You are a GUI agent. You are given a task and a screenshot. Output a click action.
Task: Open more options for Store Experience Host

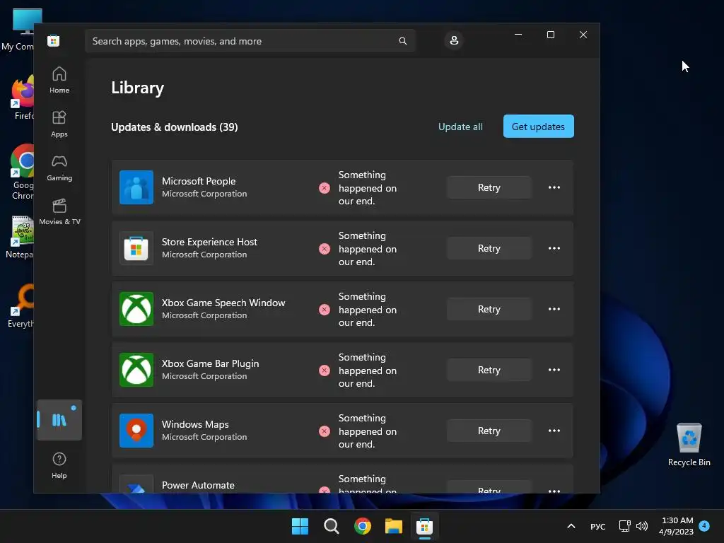click(x=554, y=248)
